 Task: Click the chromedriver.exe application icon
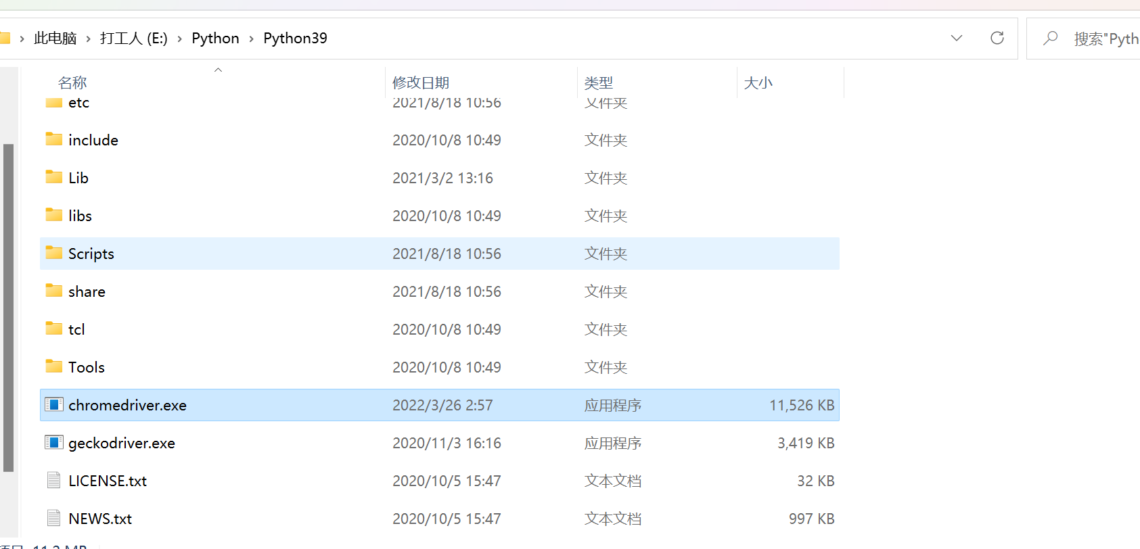[54, 404]
